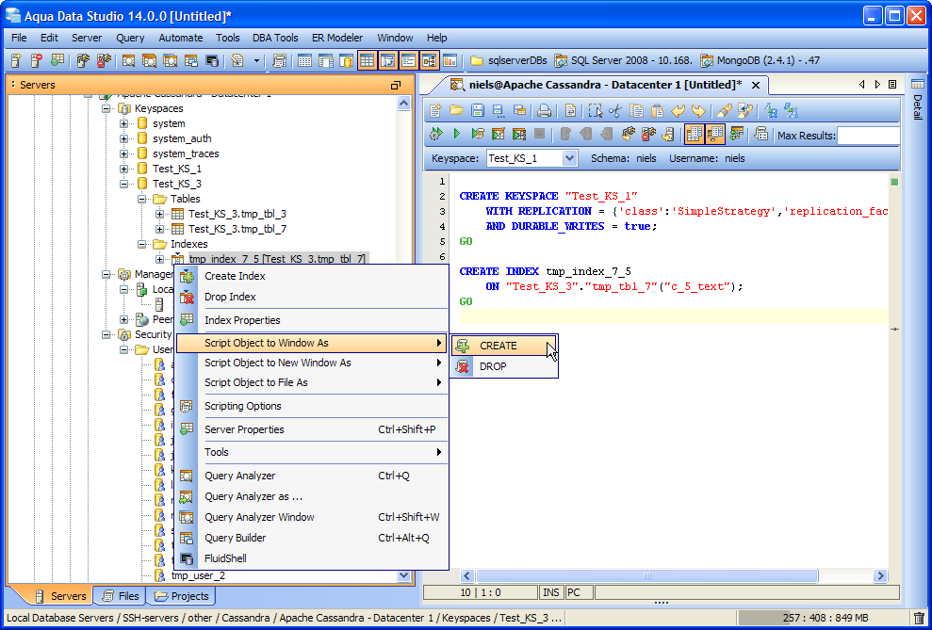Screen dimensions: 932x630
Task: Click the Save floppy disk icon in editor toolbar
Action: click(477, 110)
